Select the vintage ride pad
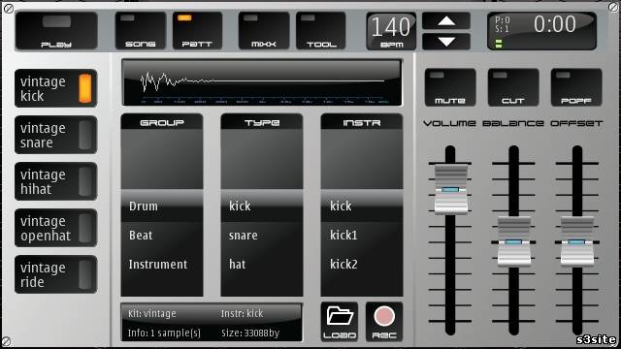Image resolution: width=621 pixels, height=349 pixels. 56,274
